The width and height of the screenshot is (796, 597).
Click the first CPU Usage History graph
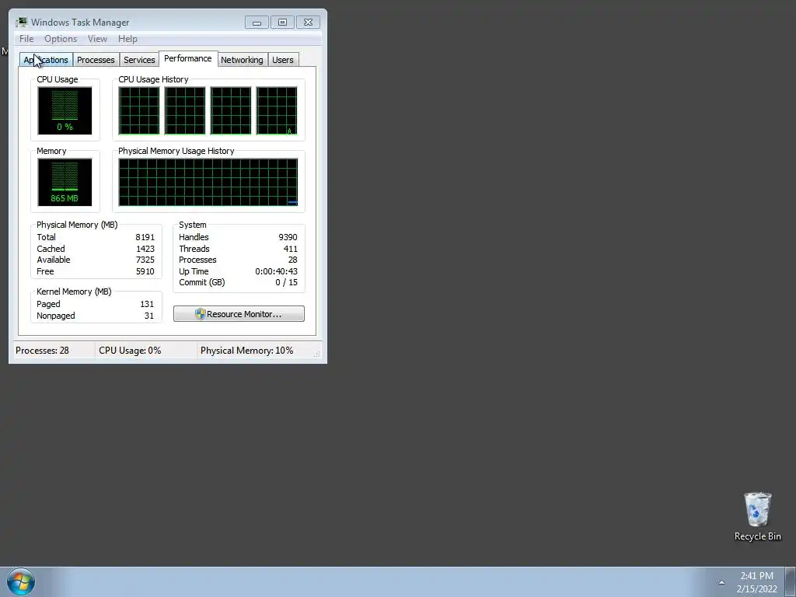click(138, 110)
